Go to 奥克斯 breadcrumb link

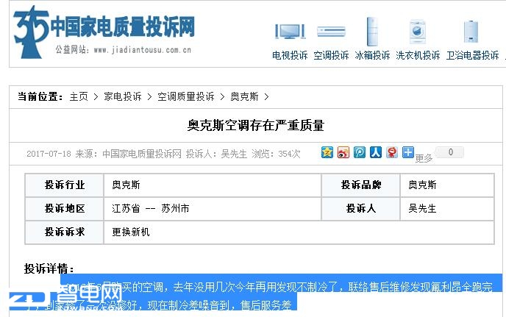[x=244, y=96]
